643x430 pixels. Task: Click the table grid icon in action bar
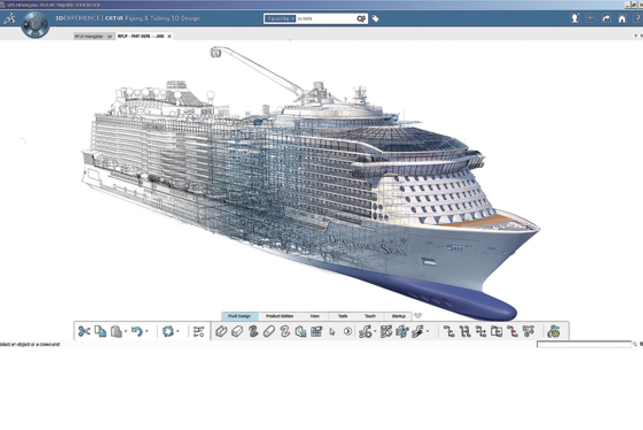316,331
